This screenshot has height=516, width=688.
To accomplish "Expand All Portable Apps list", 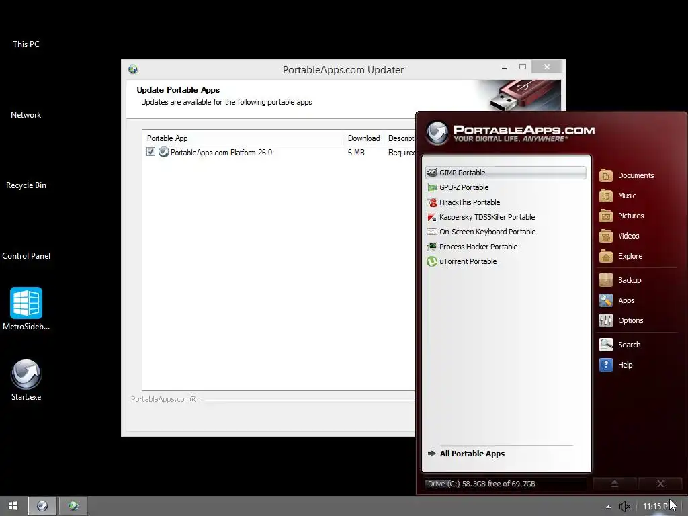I will tap(466, 454).
